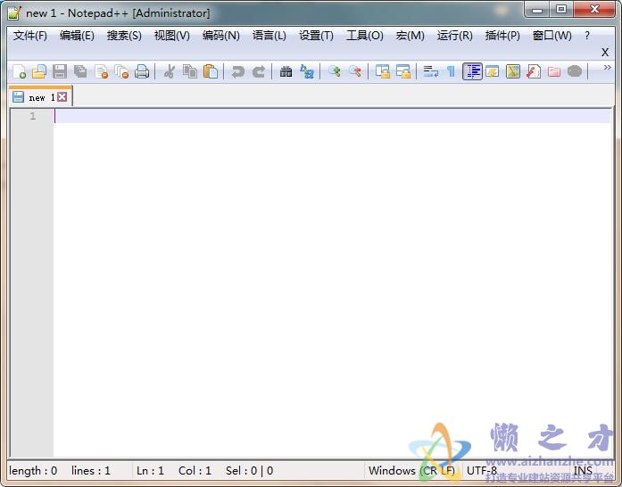Screen dimensions: 622x487
Task: Open the 视图(V) menu
Action: 171,36
